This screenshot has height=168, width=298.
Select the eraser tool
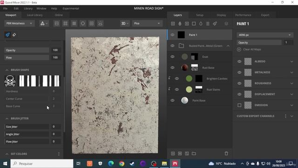tap(14, 35)
